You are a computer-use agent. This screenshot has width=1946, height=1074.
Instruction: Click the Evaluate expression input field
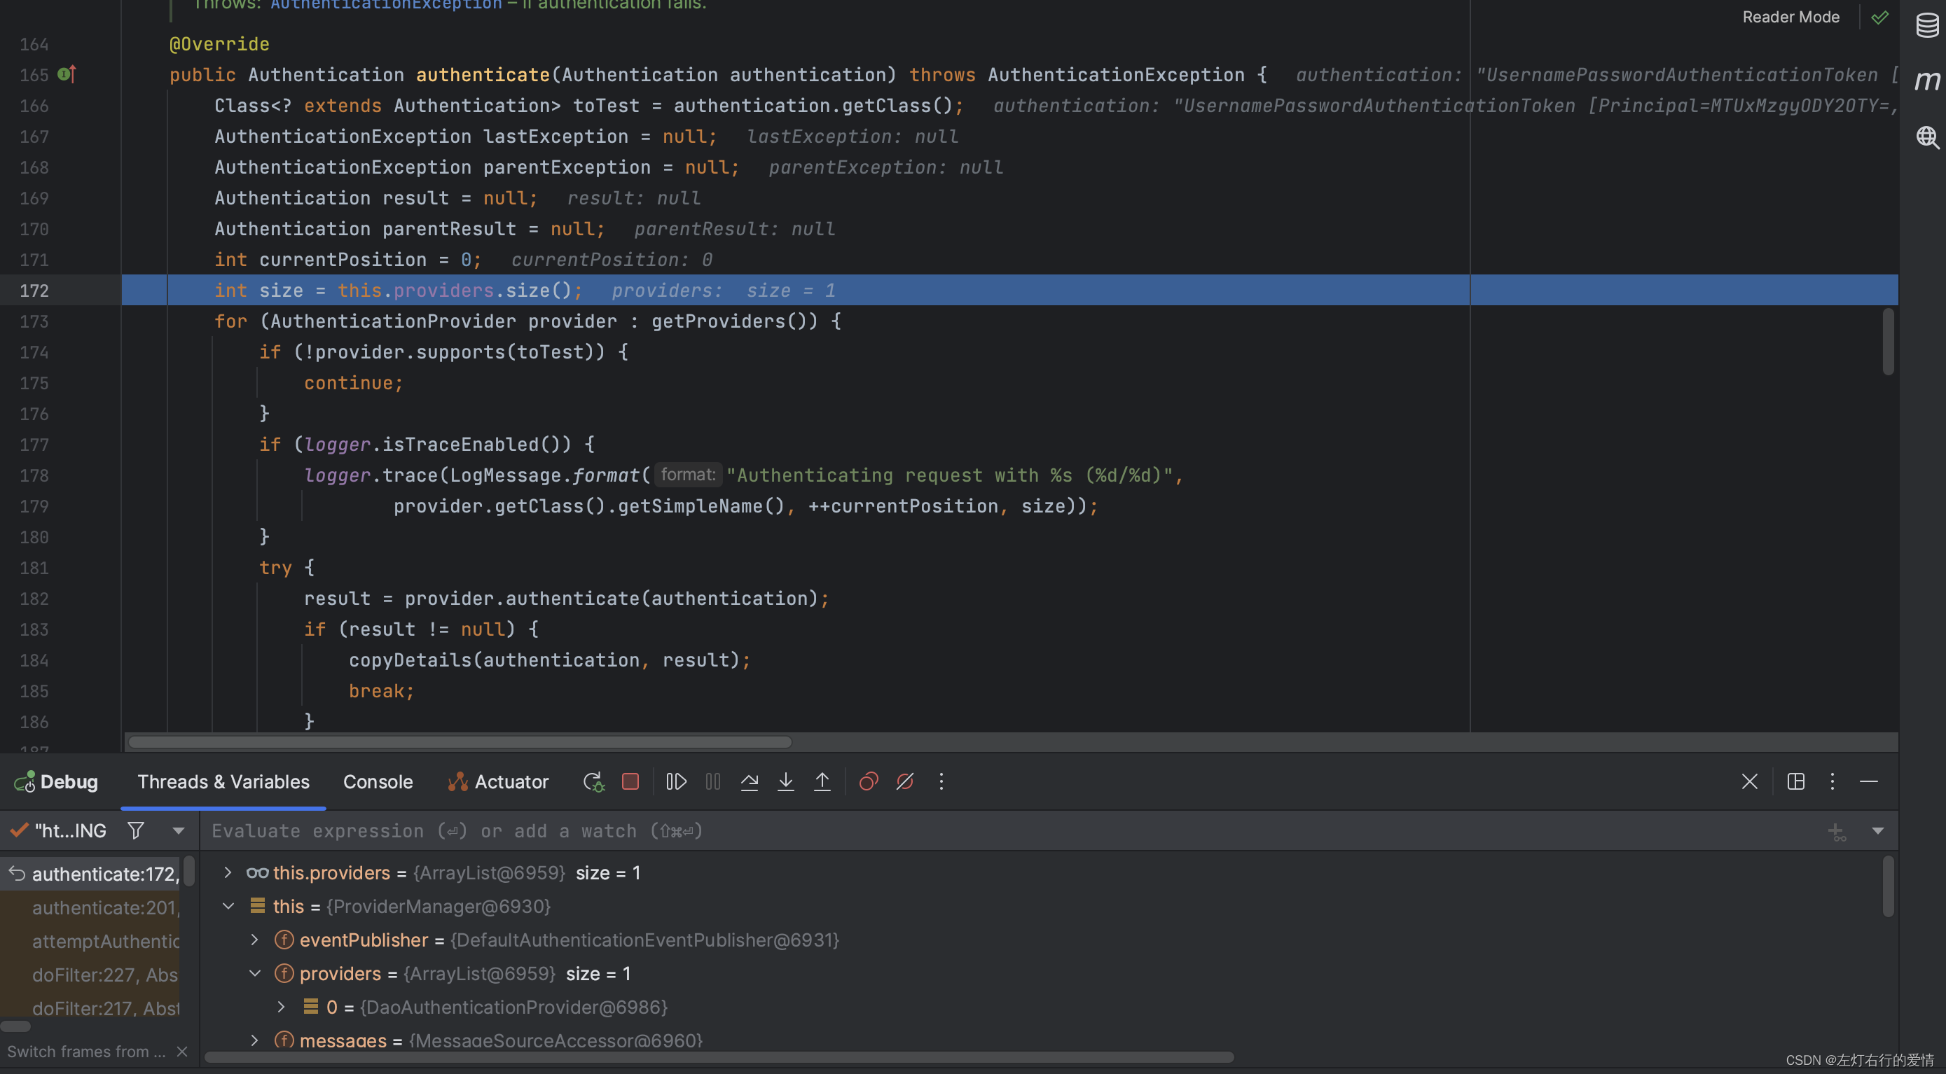point(1037,830)
